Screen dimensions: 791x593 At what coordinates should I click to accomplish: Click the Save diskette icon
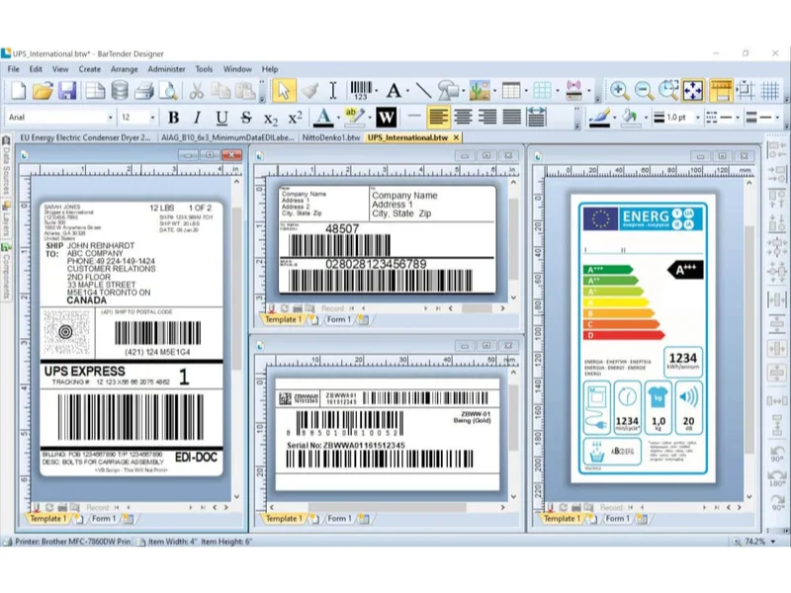coord(67,91)
